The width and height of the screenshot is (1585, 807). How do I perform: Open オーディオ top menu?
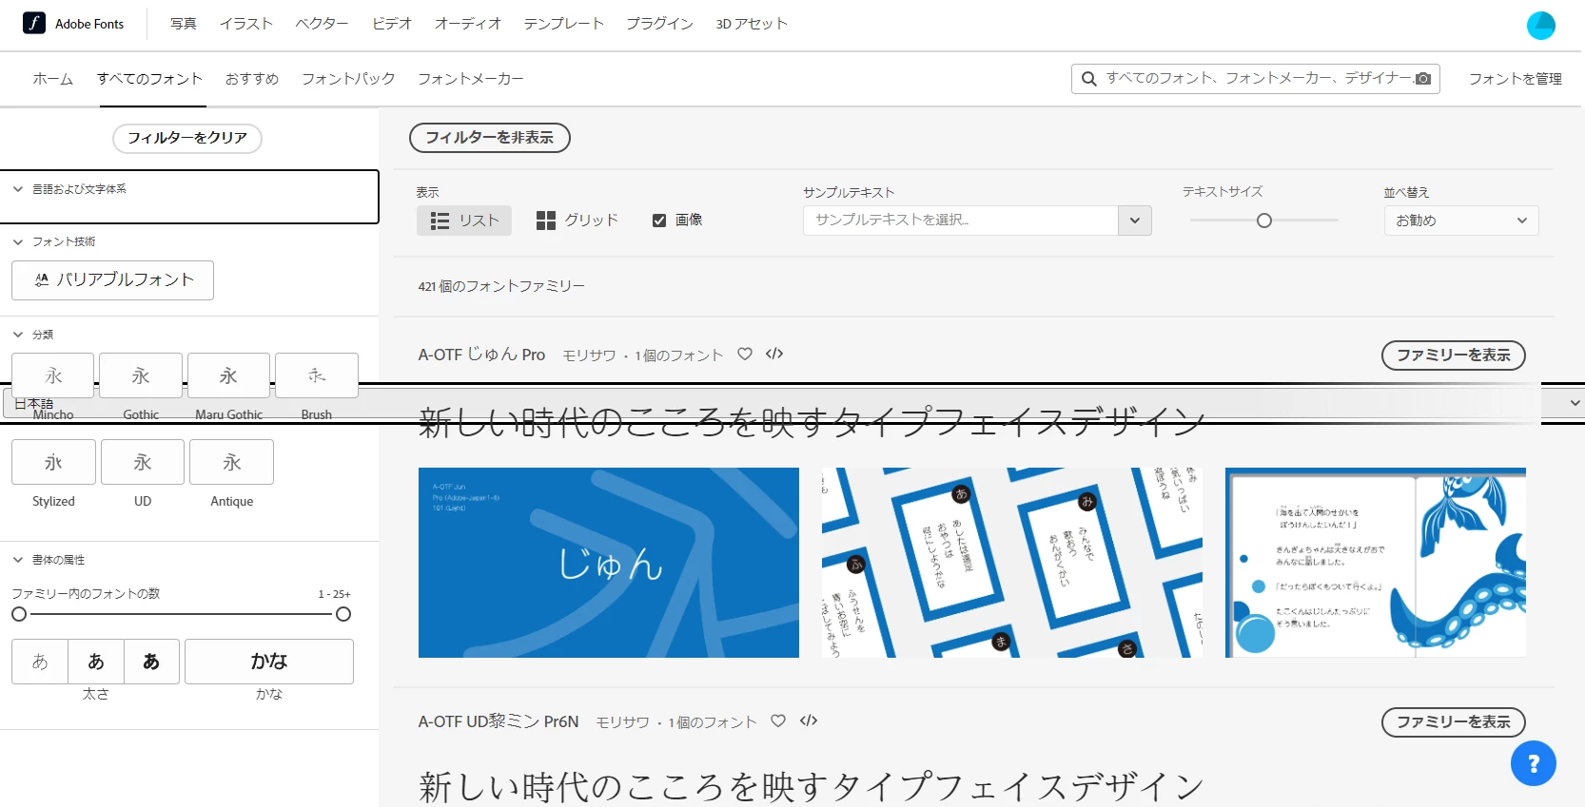tap(468, 24)
